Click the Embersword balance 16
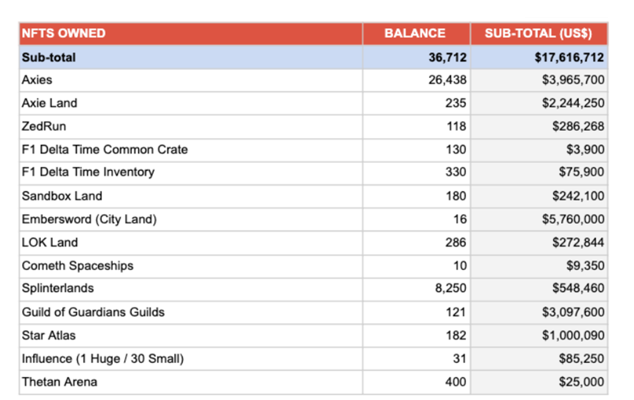 coord(416,219)
